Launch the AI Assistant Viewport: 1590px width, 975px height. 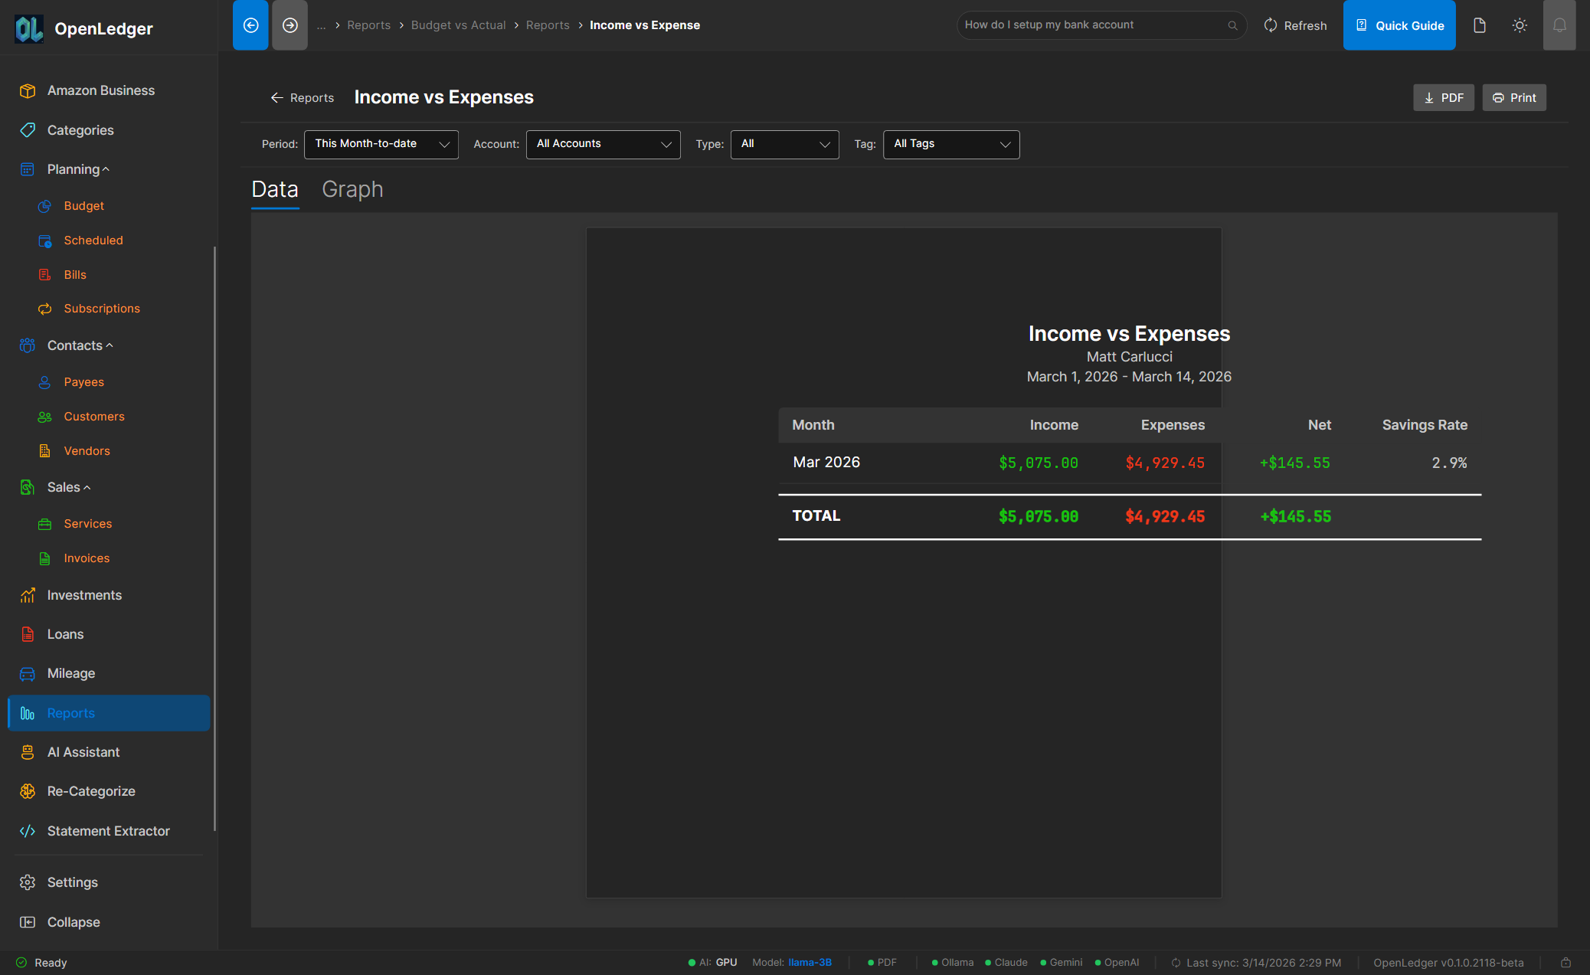point(84,752)
